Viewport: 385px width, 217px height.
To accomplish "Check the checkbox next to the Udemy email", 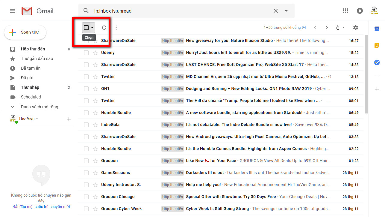I will coord(86,53).
